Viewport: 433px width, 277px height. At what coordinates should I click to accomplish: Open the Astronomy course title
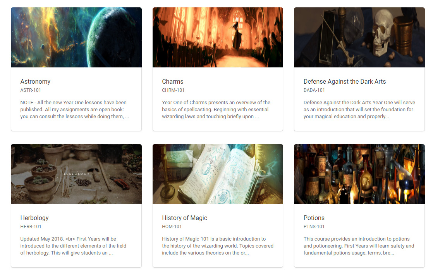point(35,81)
